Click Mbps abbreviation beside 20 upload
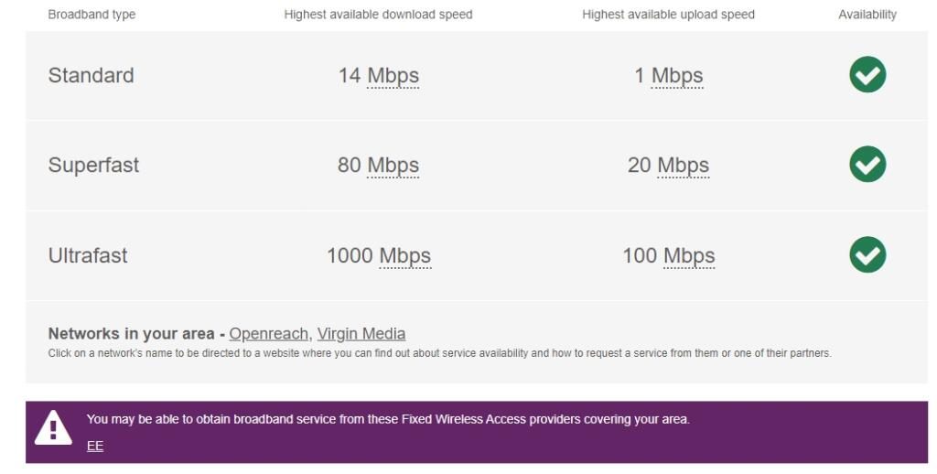The image size is (937, 474). pyautogui.click(x=683, y=166)
